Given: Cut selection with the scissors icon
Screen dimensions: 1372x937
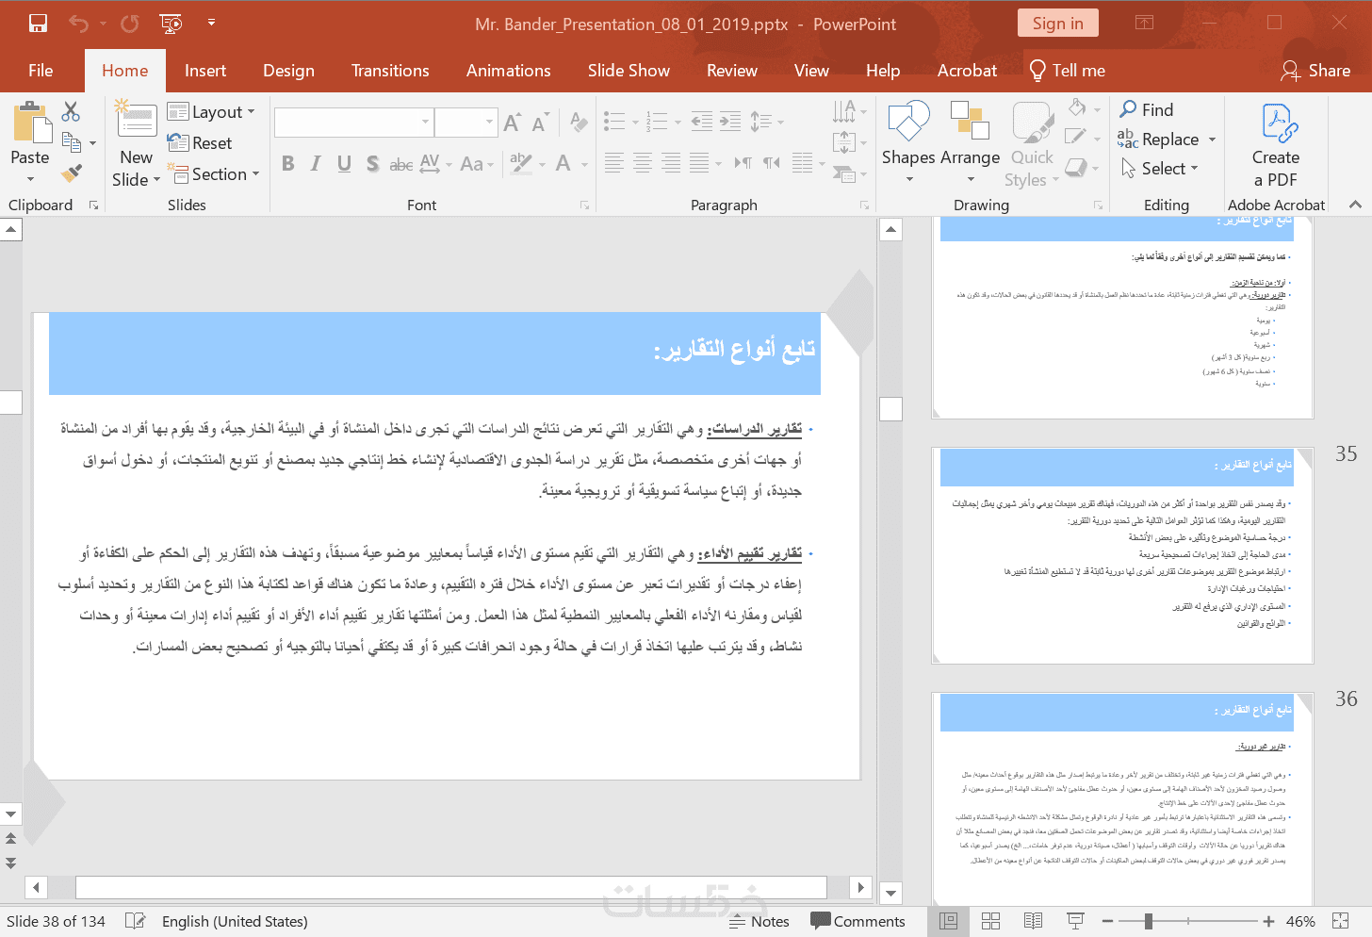Looking at the screenshot, I should click(x=71, y=111).
